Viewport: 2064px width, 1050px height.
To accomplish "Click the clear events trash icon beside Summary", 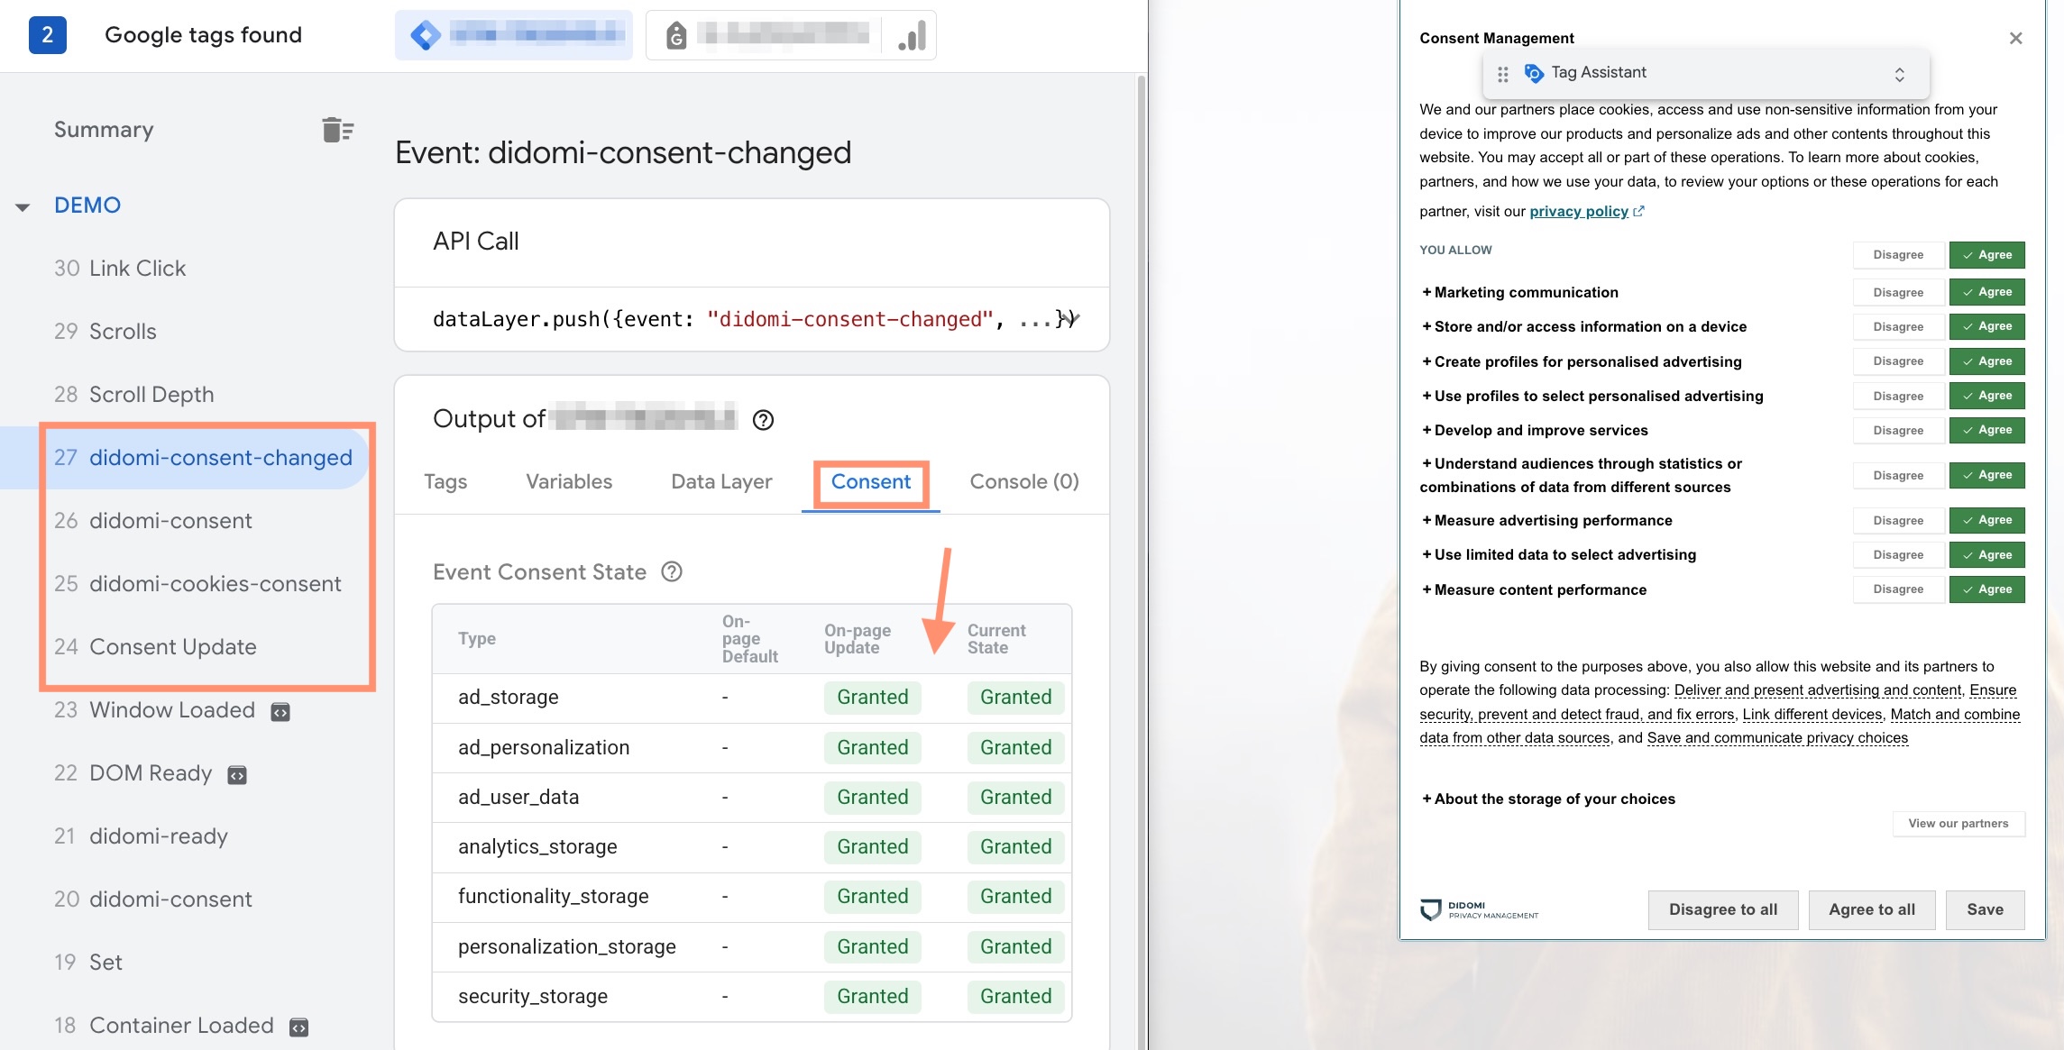I will (x=337, y=130).
